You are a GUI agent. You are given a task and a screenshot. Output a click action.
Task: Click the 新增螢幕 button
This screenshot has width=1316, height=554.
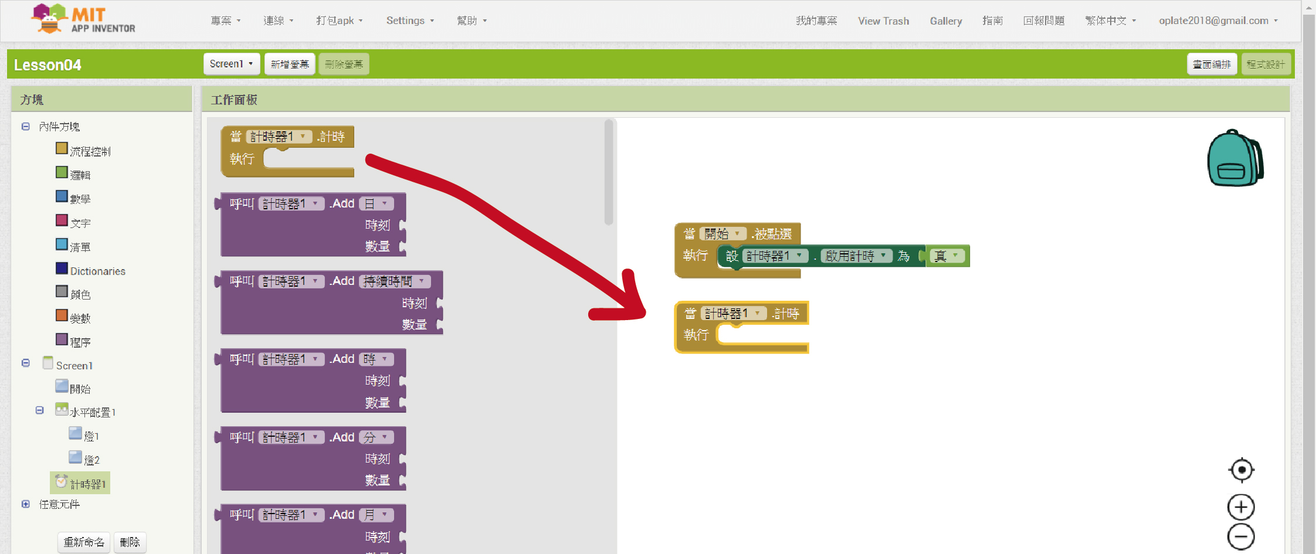pos(290,64)
